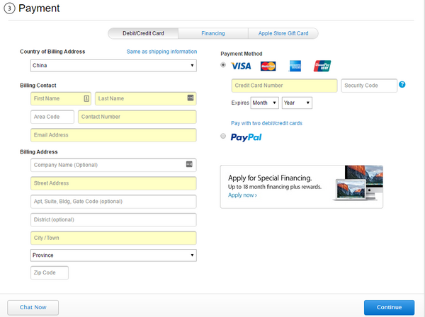The image size is (425, 317).
Task: Select the PayPal radio button
Action: pos(223,136)
